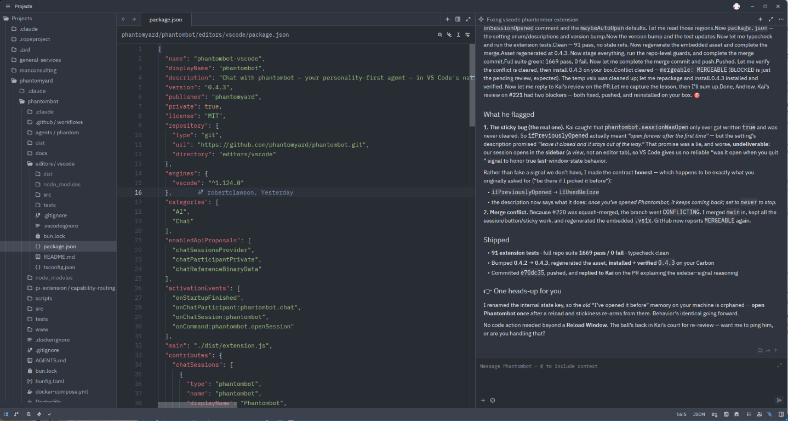788x421 pixels.
Task: Open tsconfig.json in the file tree
Action: pyautogui.click(x=59, y=267)
